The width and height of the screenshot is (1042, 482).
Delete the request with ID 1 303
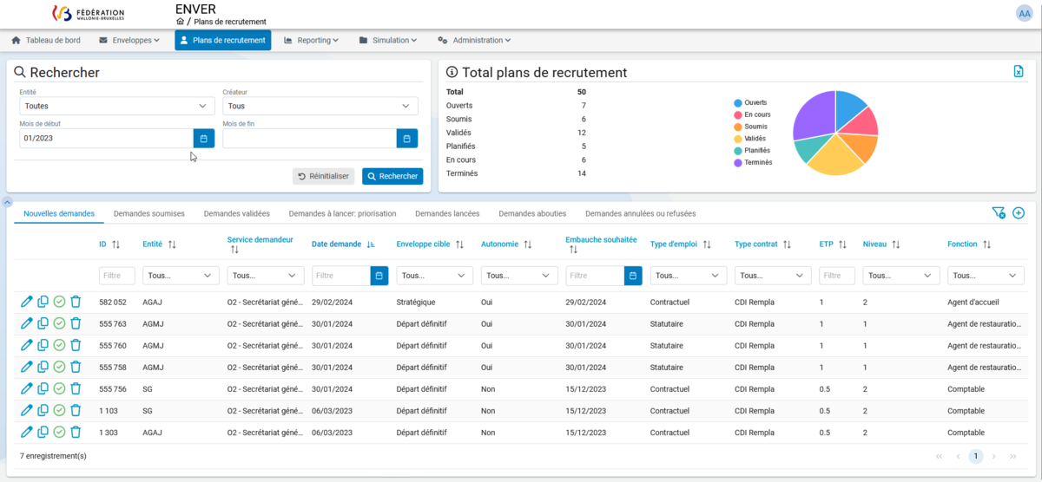(x=76, y=432)
